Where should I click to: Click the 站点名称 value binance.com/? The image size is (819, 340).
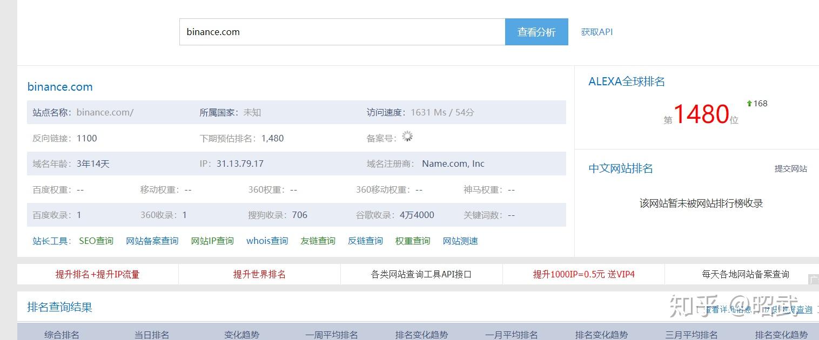pyautogui.click(x=105, y=112)
